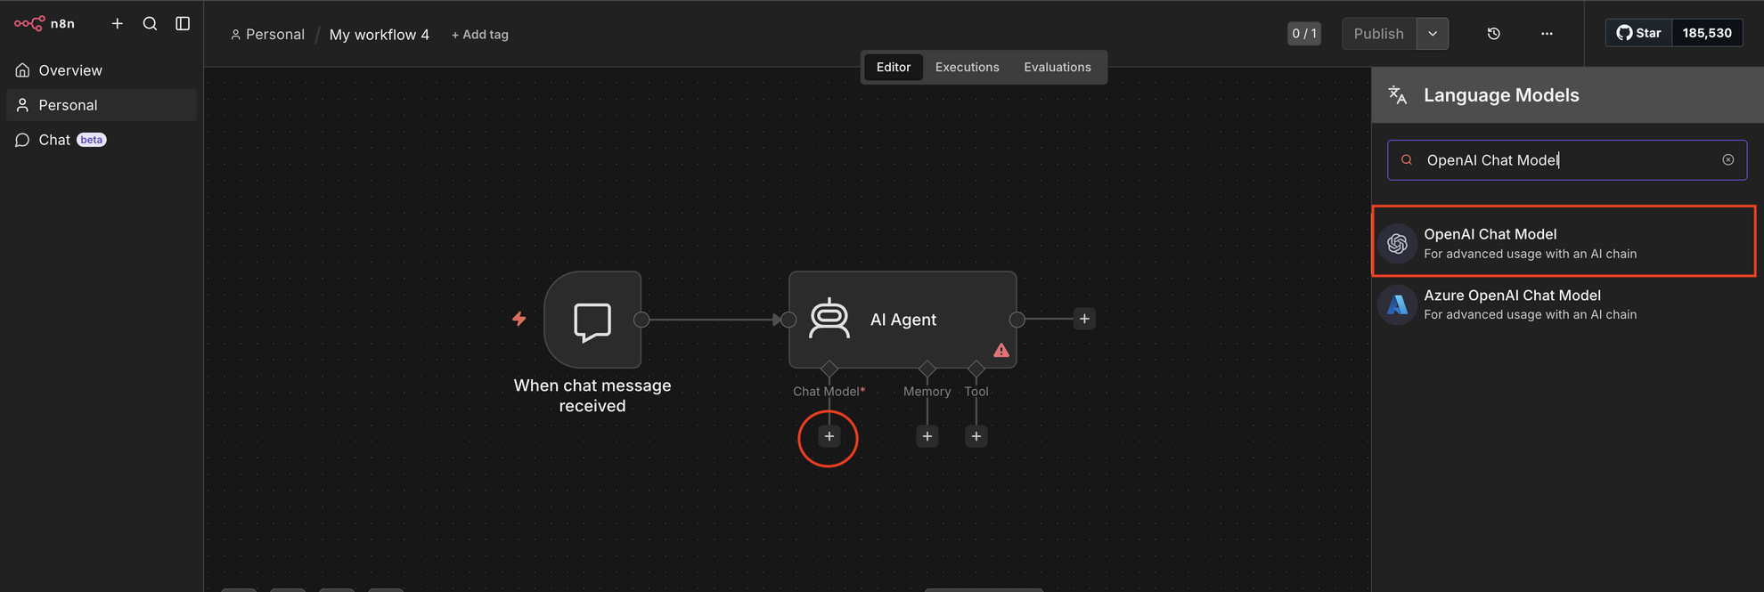Expand the Publish dropdown arrow
This screenshot has height=592, width=1764.
click(1433, 34)
